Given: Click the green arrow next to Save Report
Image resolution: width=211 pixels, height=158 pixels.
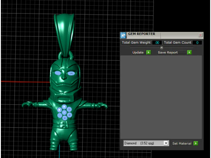Looking at the screenshot, I should pos(189,52).
